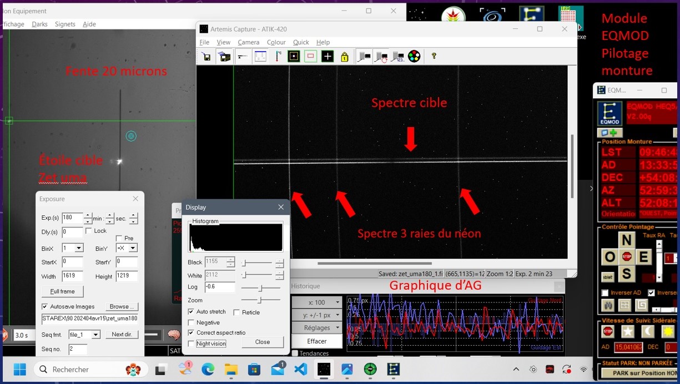
Task: Toggle the Autosave Images checkbox
Action: click(45, 306)
